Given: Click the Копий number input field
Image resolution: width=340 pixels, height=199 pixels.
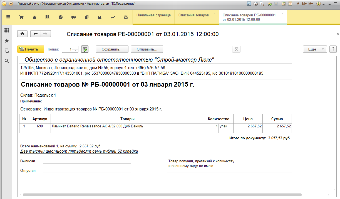Looking at the screenshot, I should pos(67,49).
